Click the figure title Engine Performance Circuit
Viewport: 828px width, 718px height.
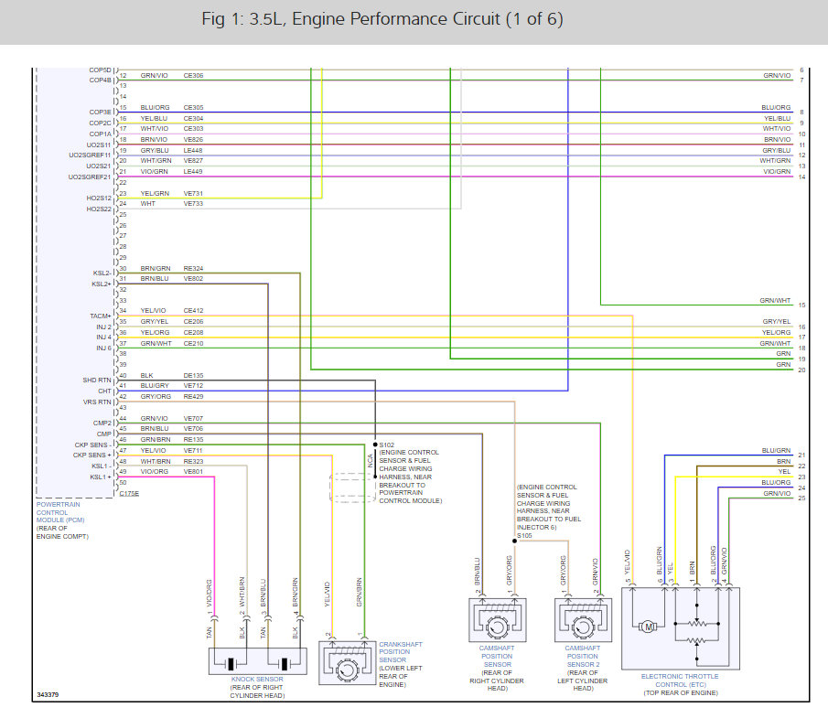coord(382,19)
